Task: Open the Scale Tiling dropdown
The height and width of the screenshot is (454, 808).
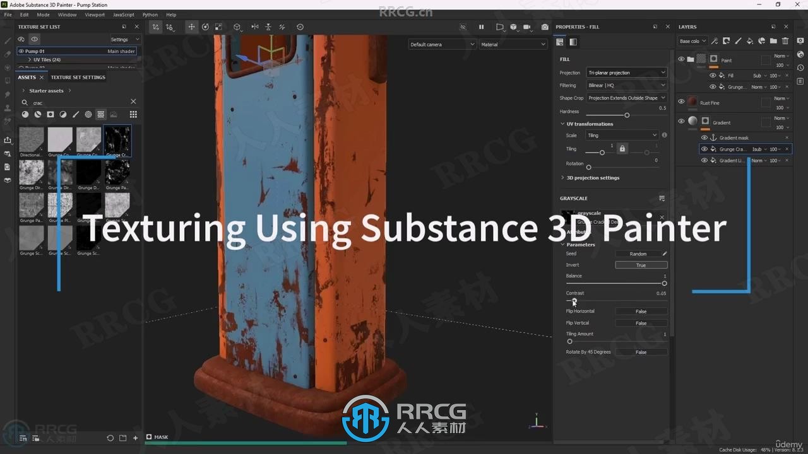Action: pyautogui.click(x=622, y=135)
